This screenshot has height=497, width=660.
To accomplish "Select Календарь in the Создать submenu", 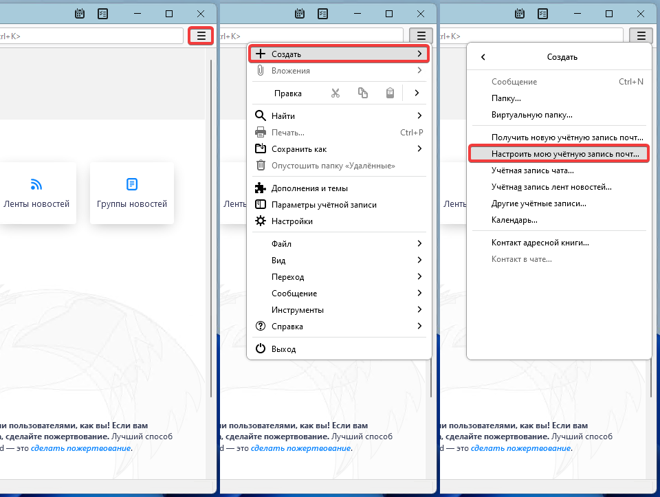I will coord(514,220).
